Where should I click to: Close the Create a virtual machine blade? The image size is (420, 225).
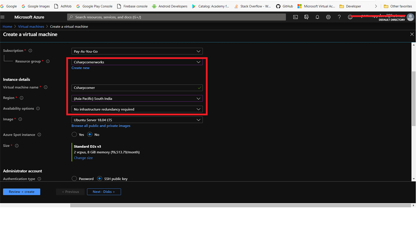click(412, 34)
